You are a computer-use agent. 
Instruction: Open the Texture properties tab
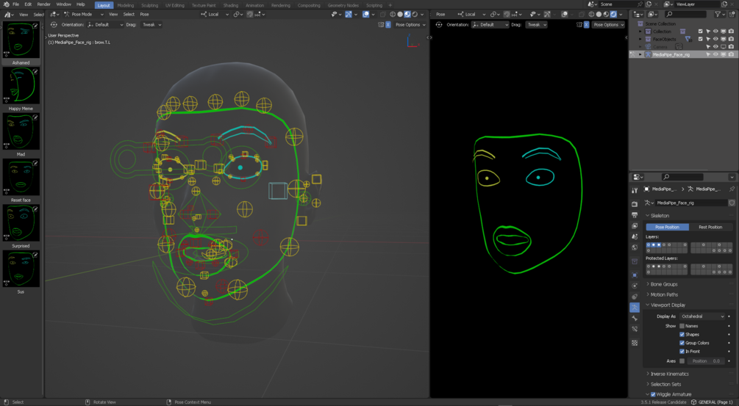click(635, 343)
